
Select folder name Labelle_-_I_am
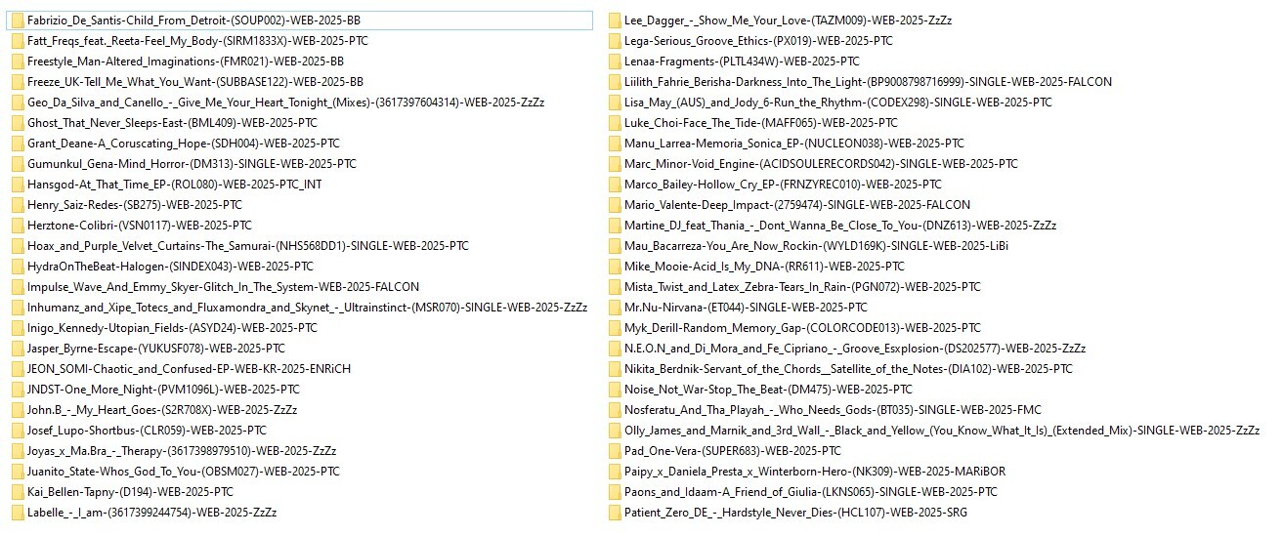pyautogui.click(x=151, y=513)
